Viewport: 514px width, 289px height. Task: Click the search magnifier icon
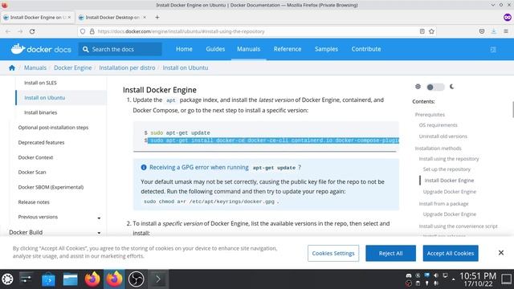[86, 49]
